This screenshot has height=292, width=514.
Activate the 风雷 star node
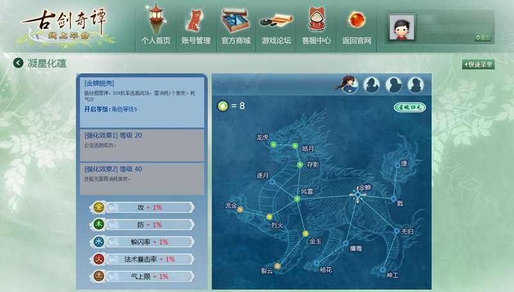coord(297,199)
